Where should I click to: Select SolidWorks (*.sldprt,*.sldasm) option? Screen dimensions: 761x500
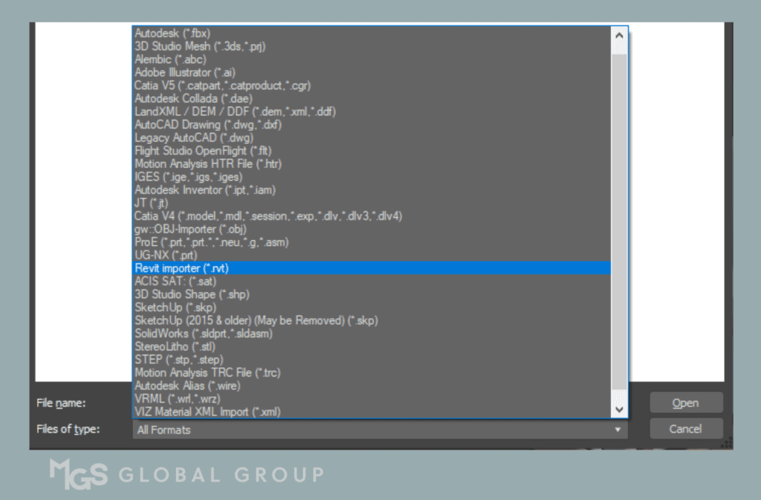click(x=204, y=334)
